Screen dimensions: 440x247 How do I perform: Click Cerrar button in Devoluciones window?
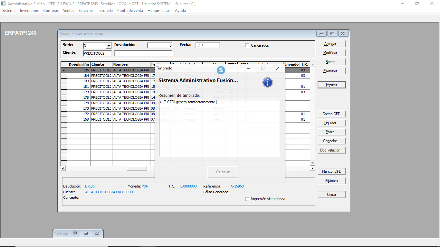pos(331,195)
